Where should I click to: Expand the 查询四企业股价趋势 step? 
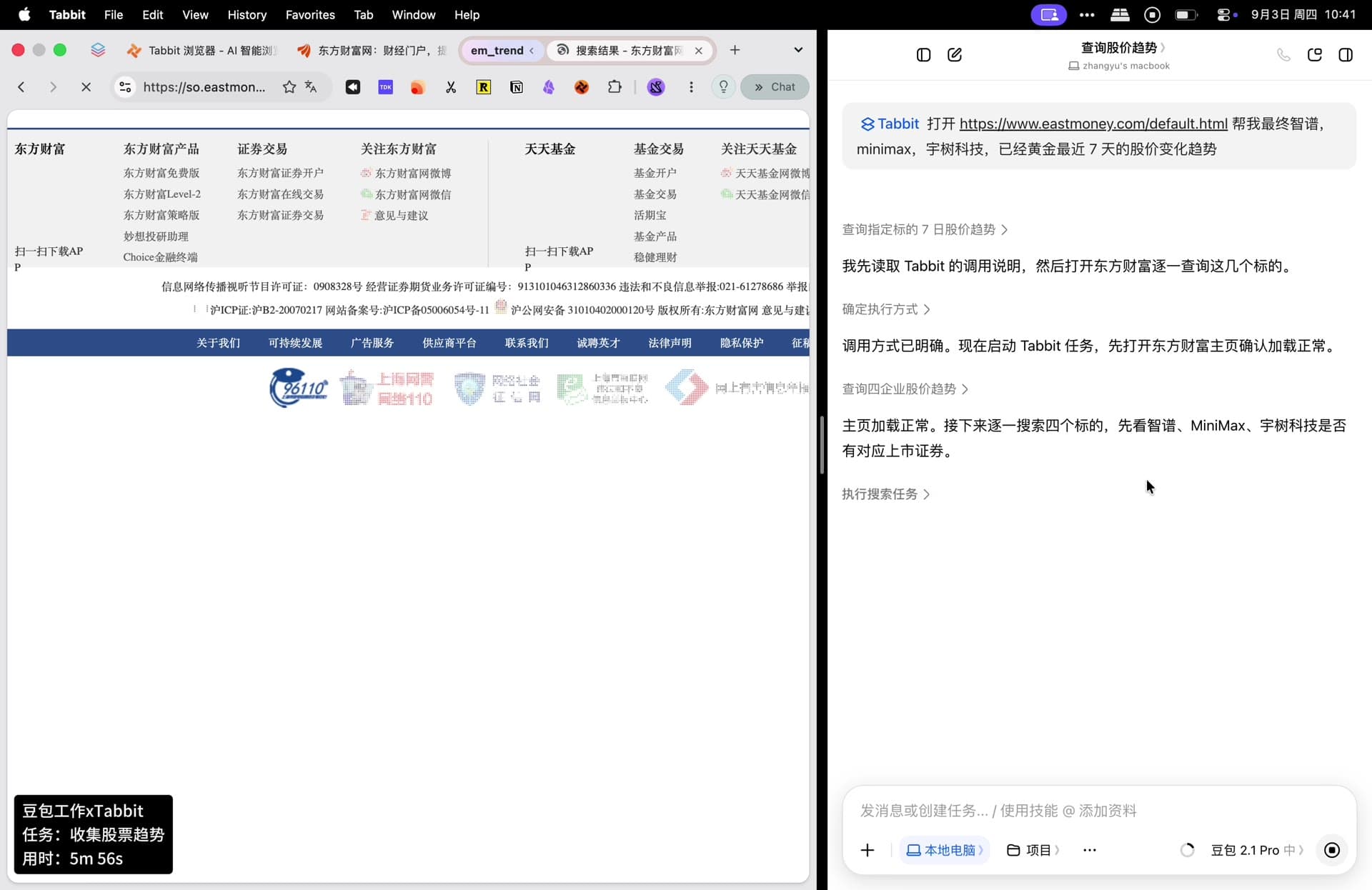click(x=905, y=389)
